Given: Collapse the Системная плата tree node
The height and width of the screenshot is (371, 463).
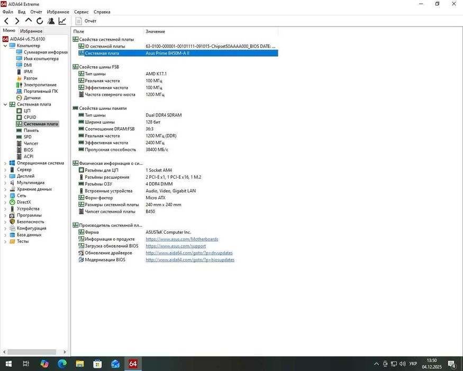Looking at the screenshot, I should tap(5, 104).
